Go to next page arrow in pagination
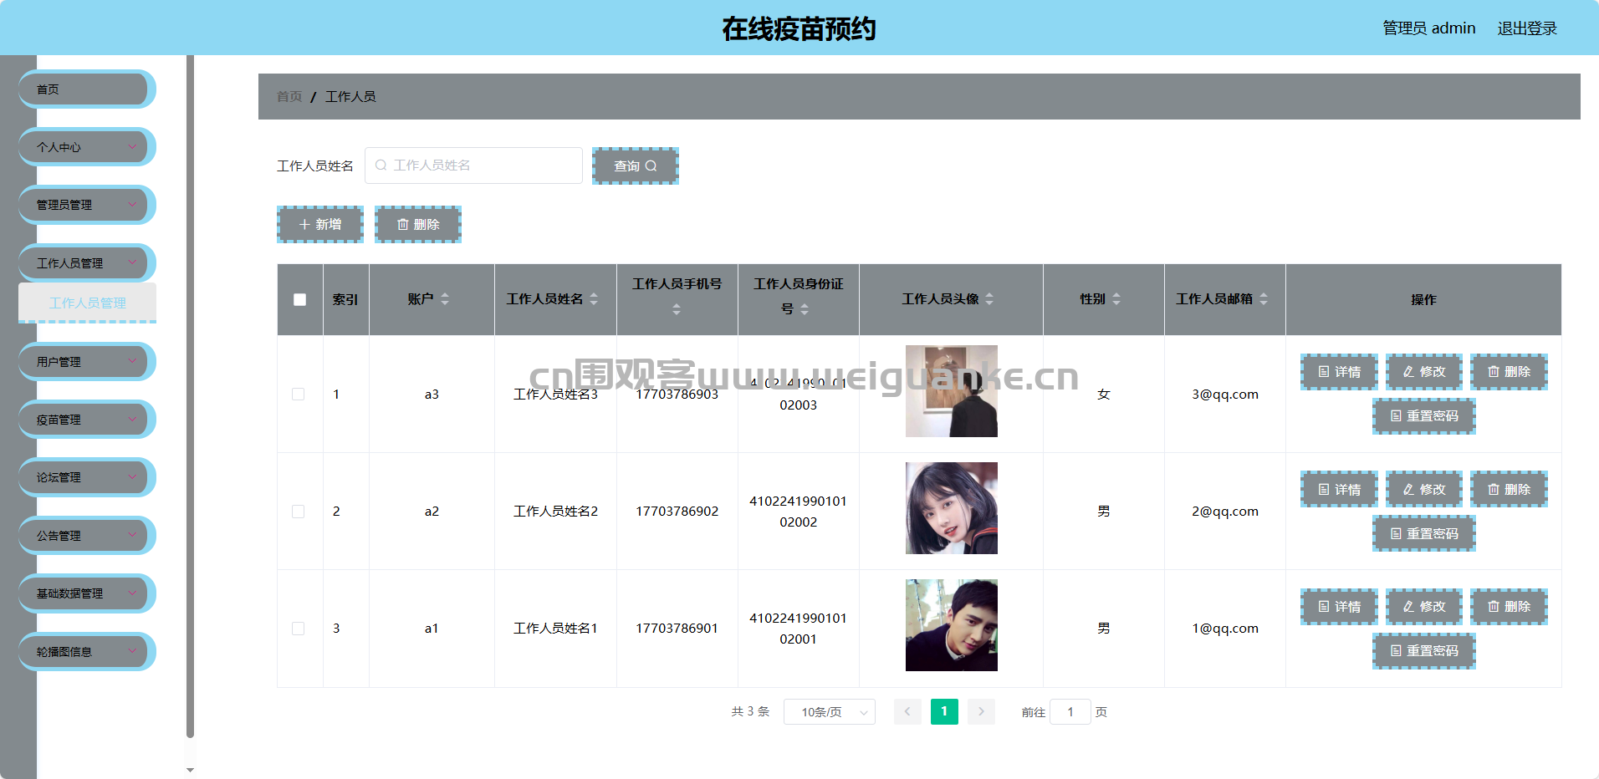This screenshot has width=1599, height=779. pyautogui.click(x=981, y=711)
